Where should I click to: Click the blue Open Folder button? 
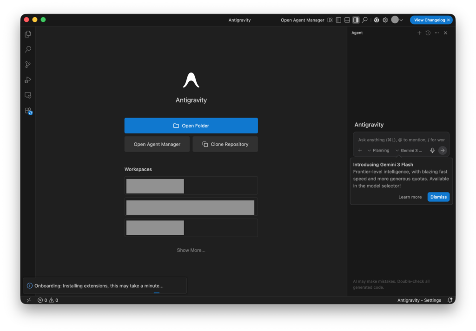point(191,126)
